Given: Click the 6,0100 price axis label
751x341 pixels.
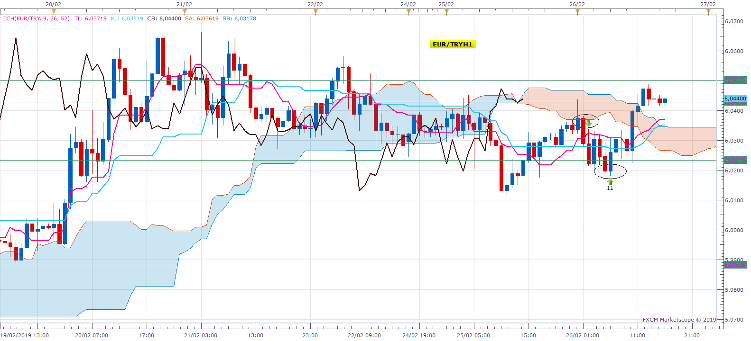Looking at the screenshot, I should pyautogui.click(x=734, y=200).
